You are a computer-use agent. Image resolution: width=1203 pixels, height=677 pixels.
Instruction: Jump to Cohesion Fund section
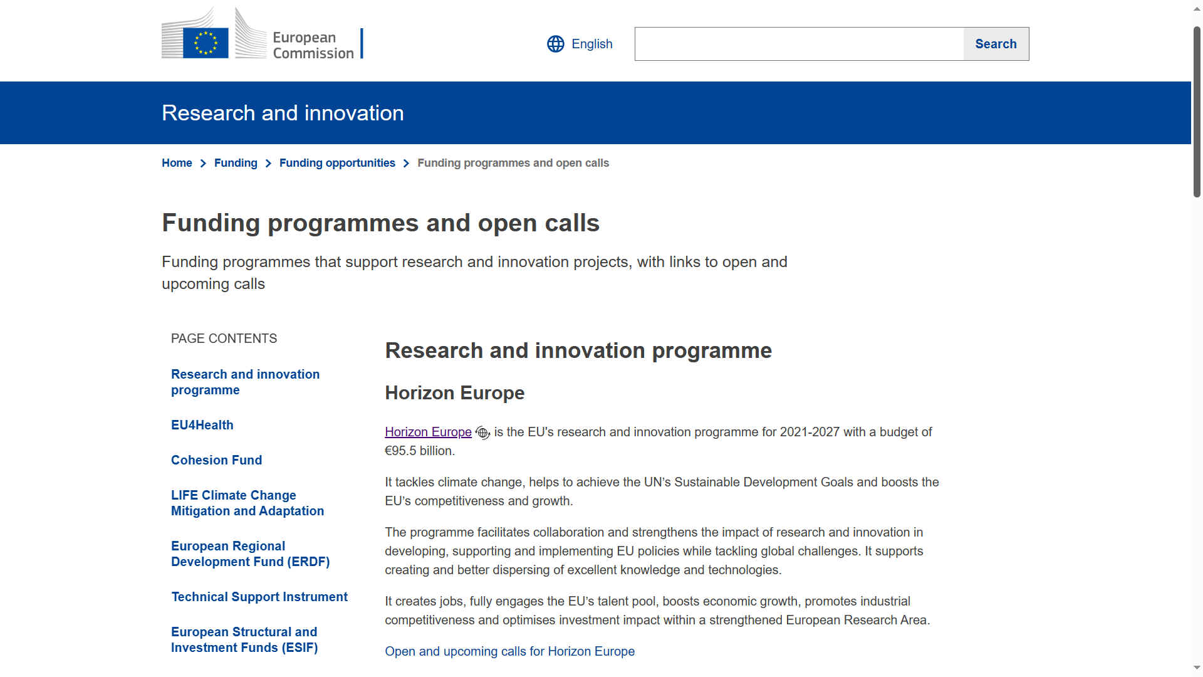[216, 460]
